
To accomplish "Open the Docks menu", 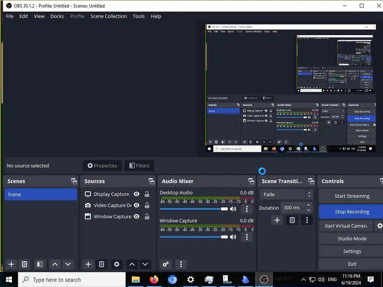I will pyautogui.click(x=57, y=16).
